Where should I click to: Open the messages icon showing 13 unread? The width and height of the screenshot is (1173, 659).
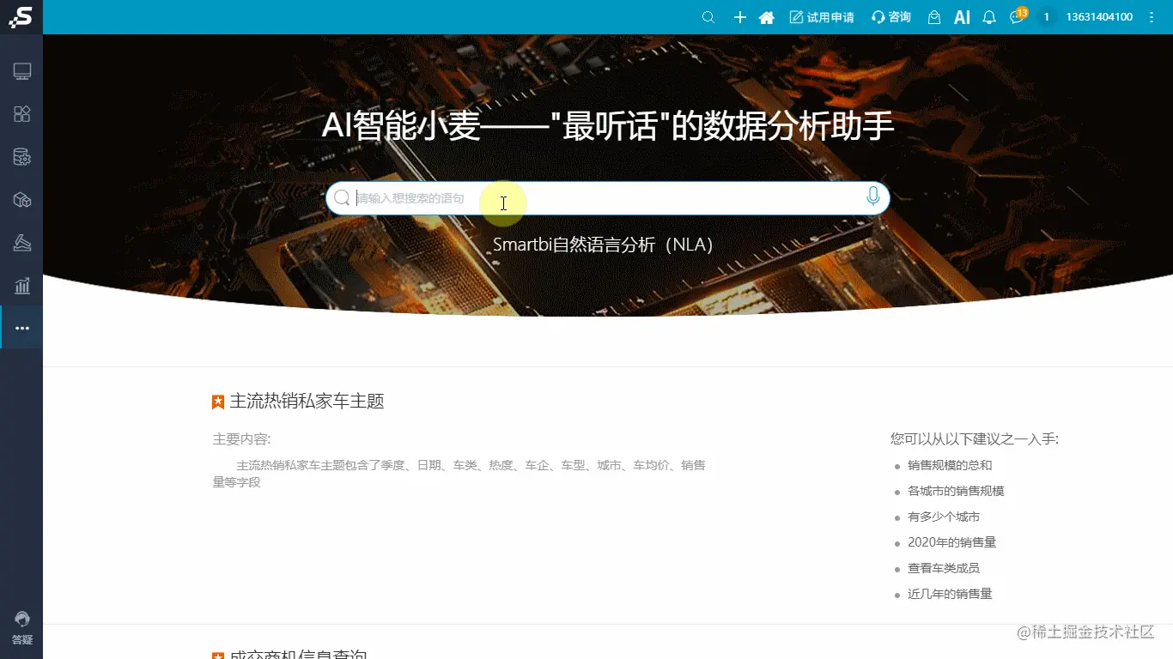pyautogui.click(x=1017, y=17)
